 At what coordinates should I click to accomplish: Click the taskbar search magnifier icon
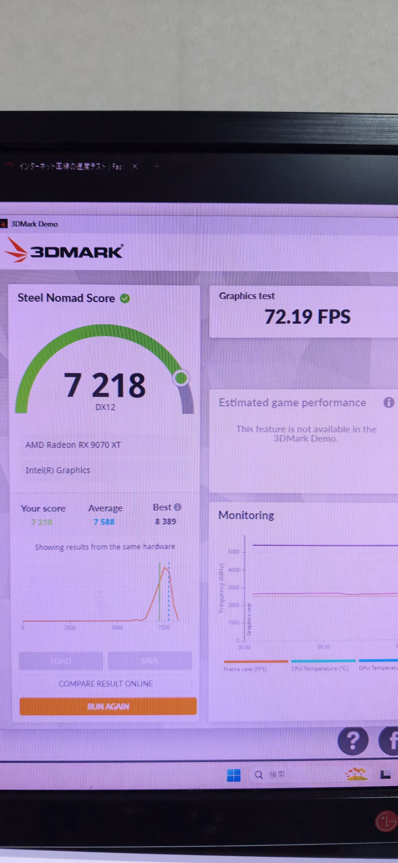(x=259, y=775)
